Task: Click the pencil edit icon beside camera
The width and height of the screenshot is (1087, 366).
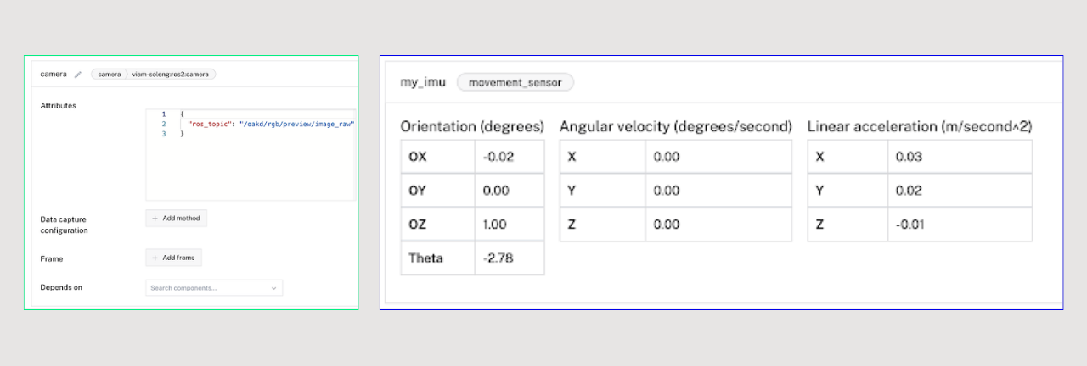Action: (x=77, y=75)
